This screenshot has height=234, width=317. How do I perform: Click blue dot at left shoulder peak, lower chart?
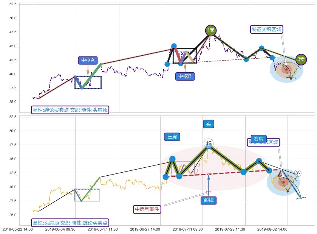pos(172,159)
